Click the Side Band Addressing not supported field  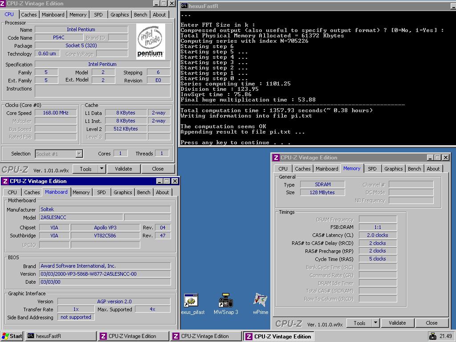click(x=76, y=317)
